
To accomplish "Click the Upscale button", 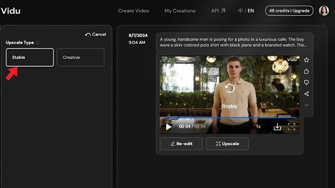I will (227, 144).
